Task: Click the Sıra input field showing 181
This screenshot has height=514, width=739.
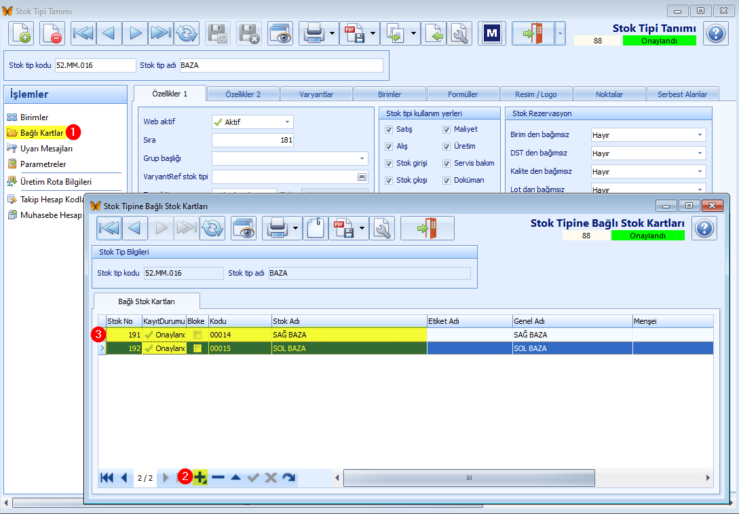Action: 252,140
